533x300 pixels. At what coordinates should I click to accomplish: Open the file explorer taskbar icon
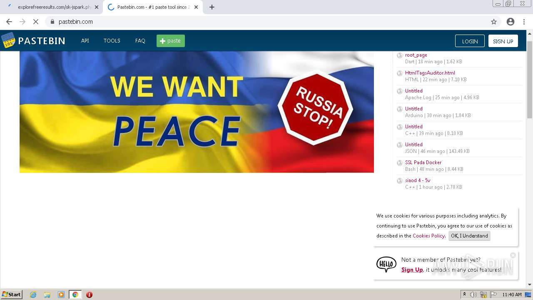click(x=47, y=295)
